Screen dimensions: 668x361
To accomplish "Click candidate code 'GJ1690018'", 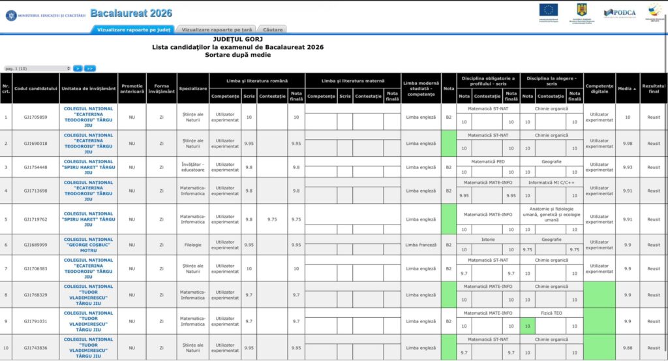I will point(36,144).
